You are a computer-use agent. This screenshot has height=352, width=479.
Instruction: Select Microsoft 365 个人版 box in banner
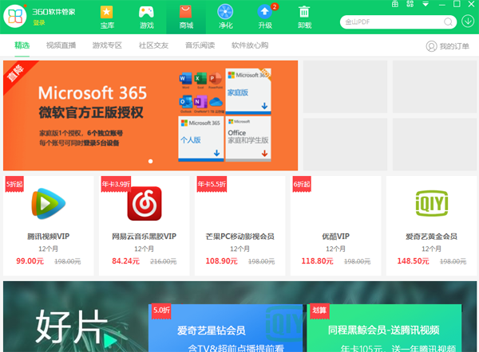pyautogui.click(x=201, y=139)
